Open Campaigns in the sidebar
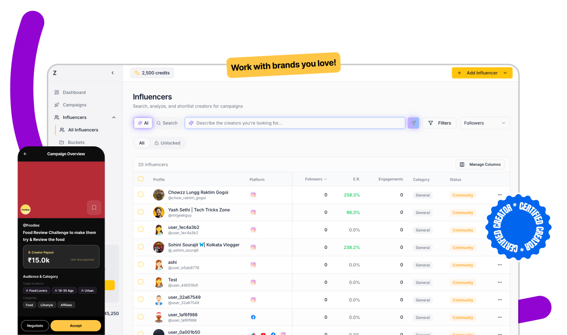Image resolution: width=567 pixels, height=335 pixels. [x=74, y=105]
